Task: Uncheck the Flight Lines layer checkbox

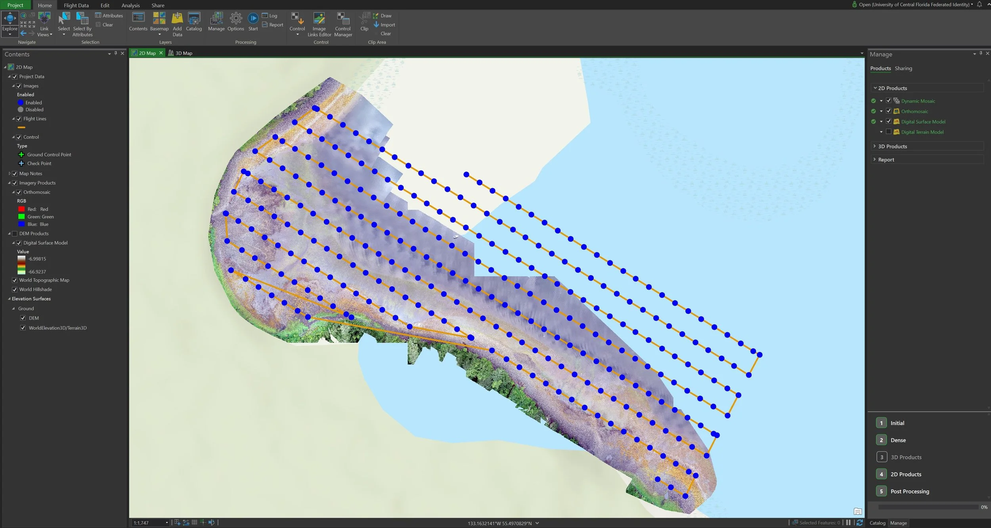Action: pyautogui.click(x=19, y=119)
